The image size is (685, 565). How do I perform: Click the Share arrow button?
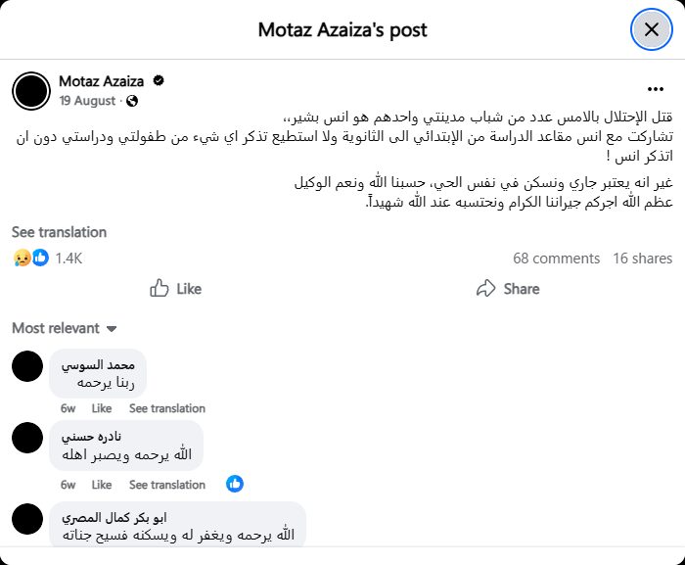507,289
